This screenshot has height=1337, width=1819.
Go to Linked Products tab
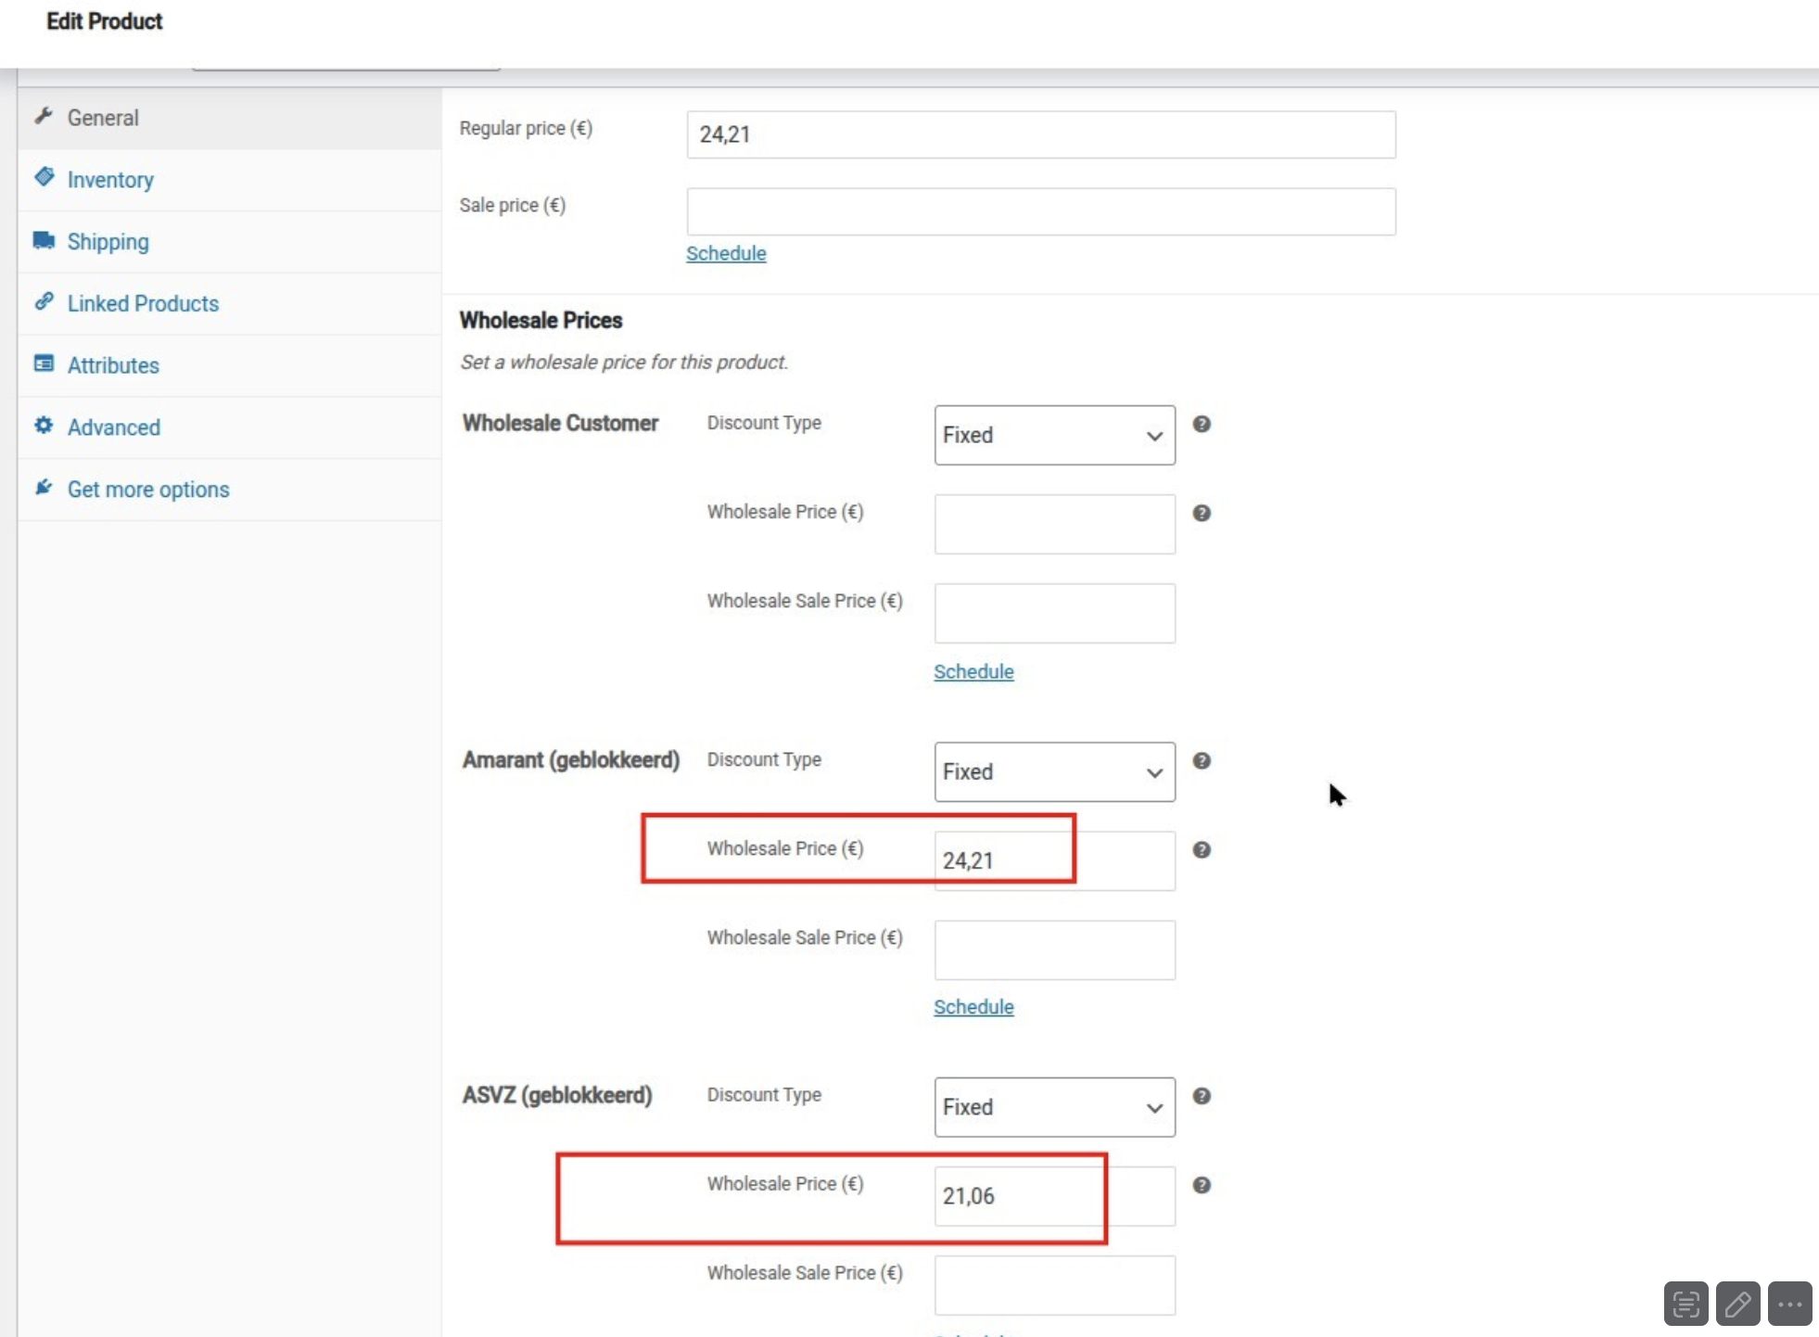click(x=143, y=304)
